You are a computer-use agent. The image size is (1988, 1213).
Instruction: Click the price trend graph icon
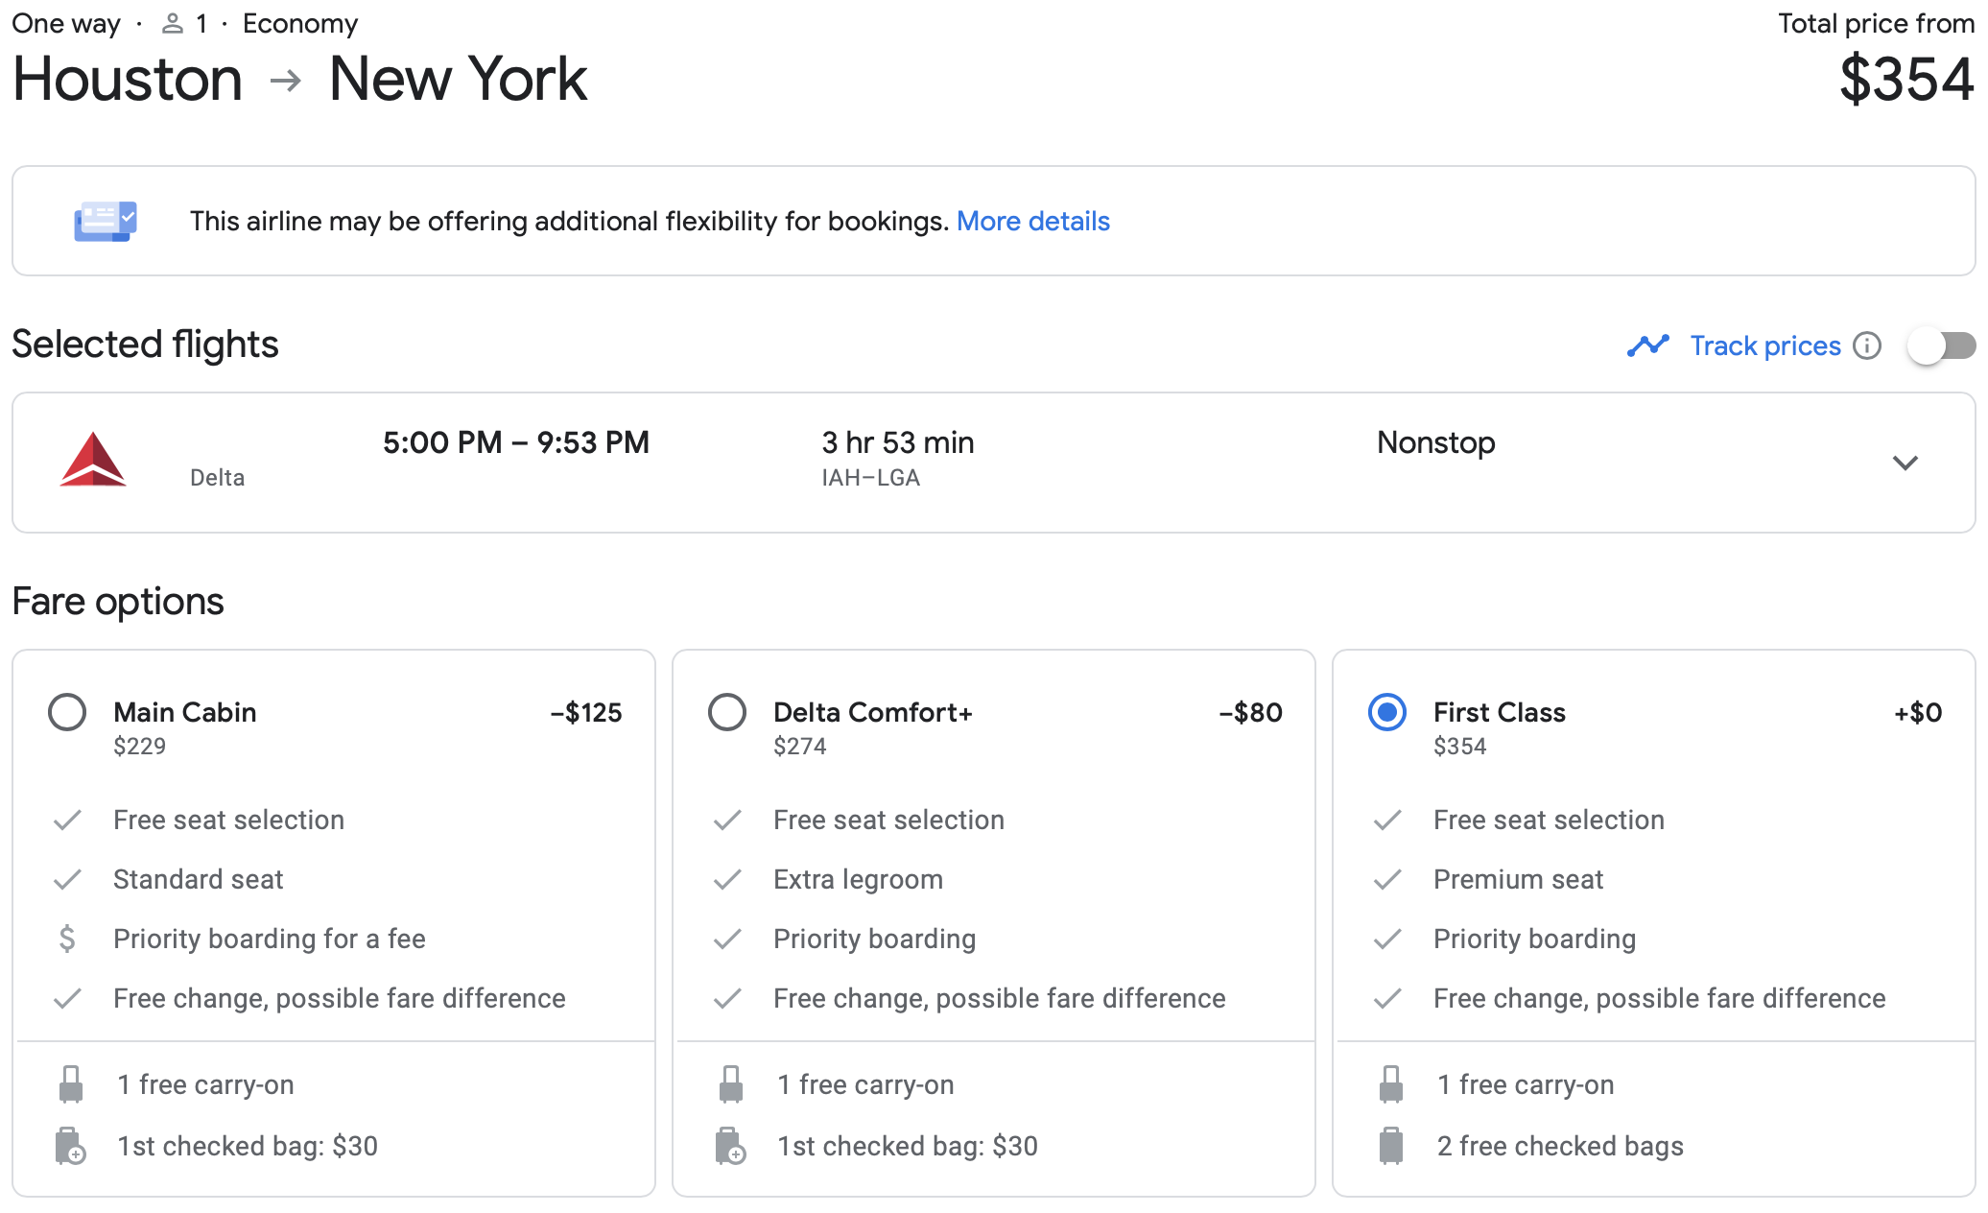point(1648,345)
